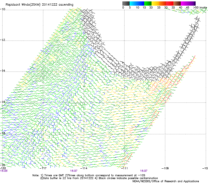208x183 pixels.
Task: Click the "15" legend scale label
Action: [144, 8]
